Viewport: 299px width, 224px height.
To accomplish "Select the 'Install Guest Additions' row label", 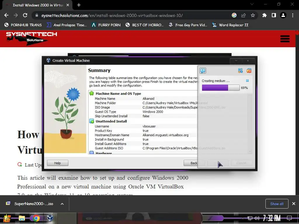I will [x=111, y=144].
